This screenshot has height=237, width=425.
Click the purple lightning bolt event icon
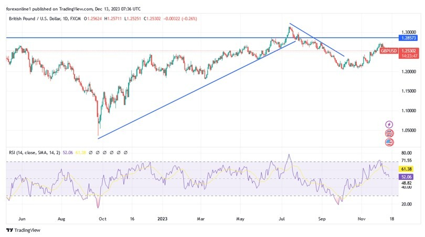pyautogui.click(x=389, y=124)
